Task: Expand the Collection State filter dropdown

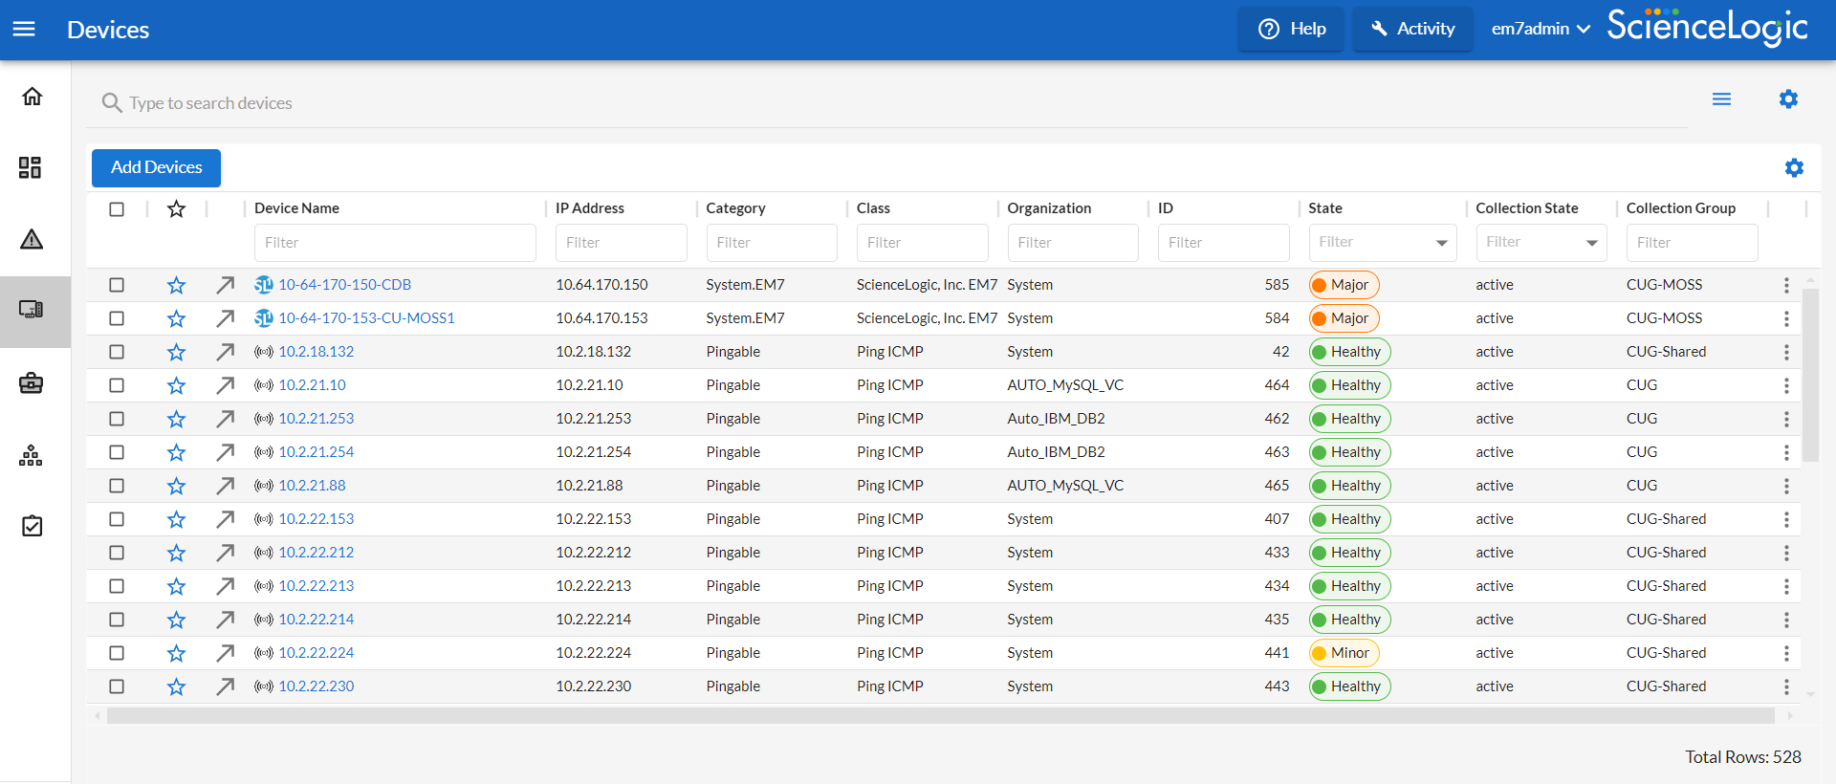Action: (x=1591, y=243)
